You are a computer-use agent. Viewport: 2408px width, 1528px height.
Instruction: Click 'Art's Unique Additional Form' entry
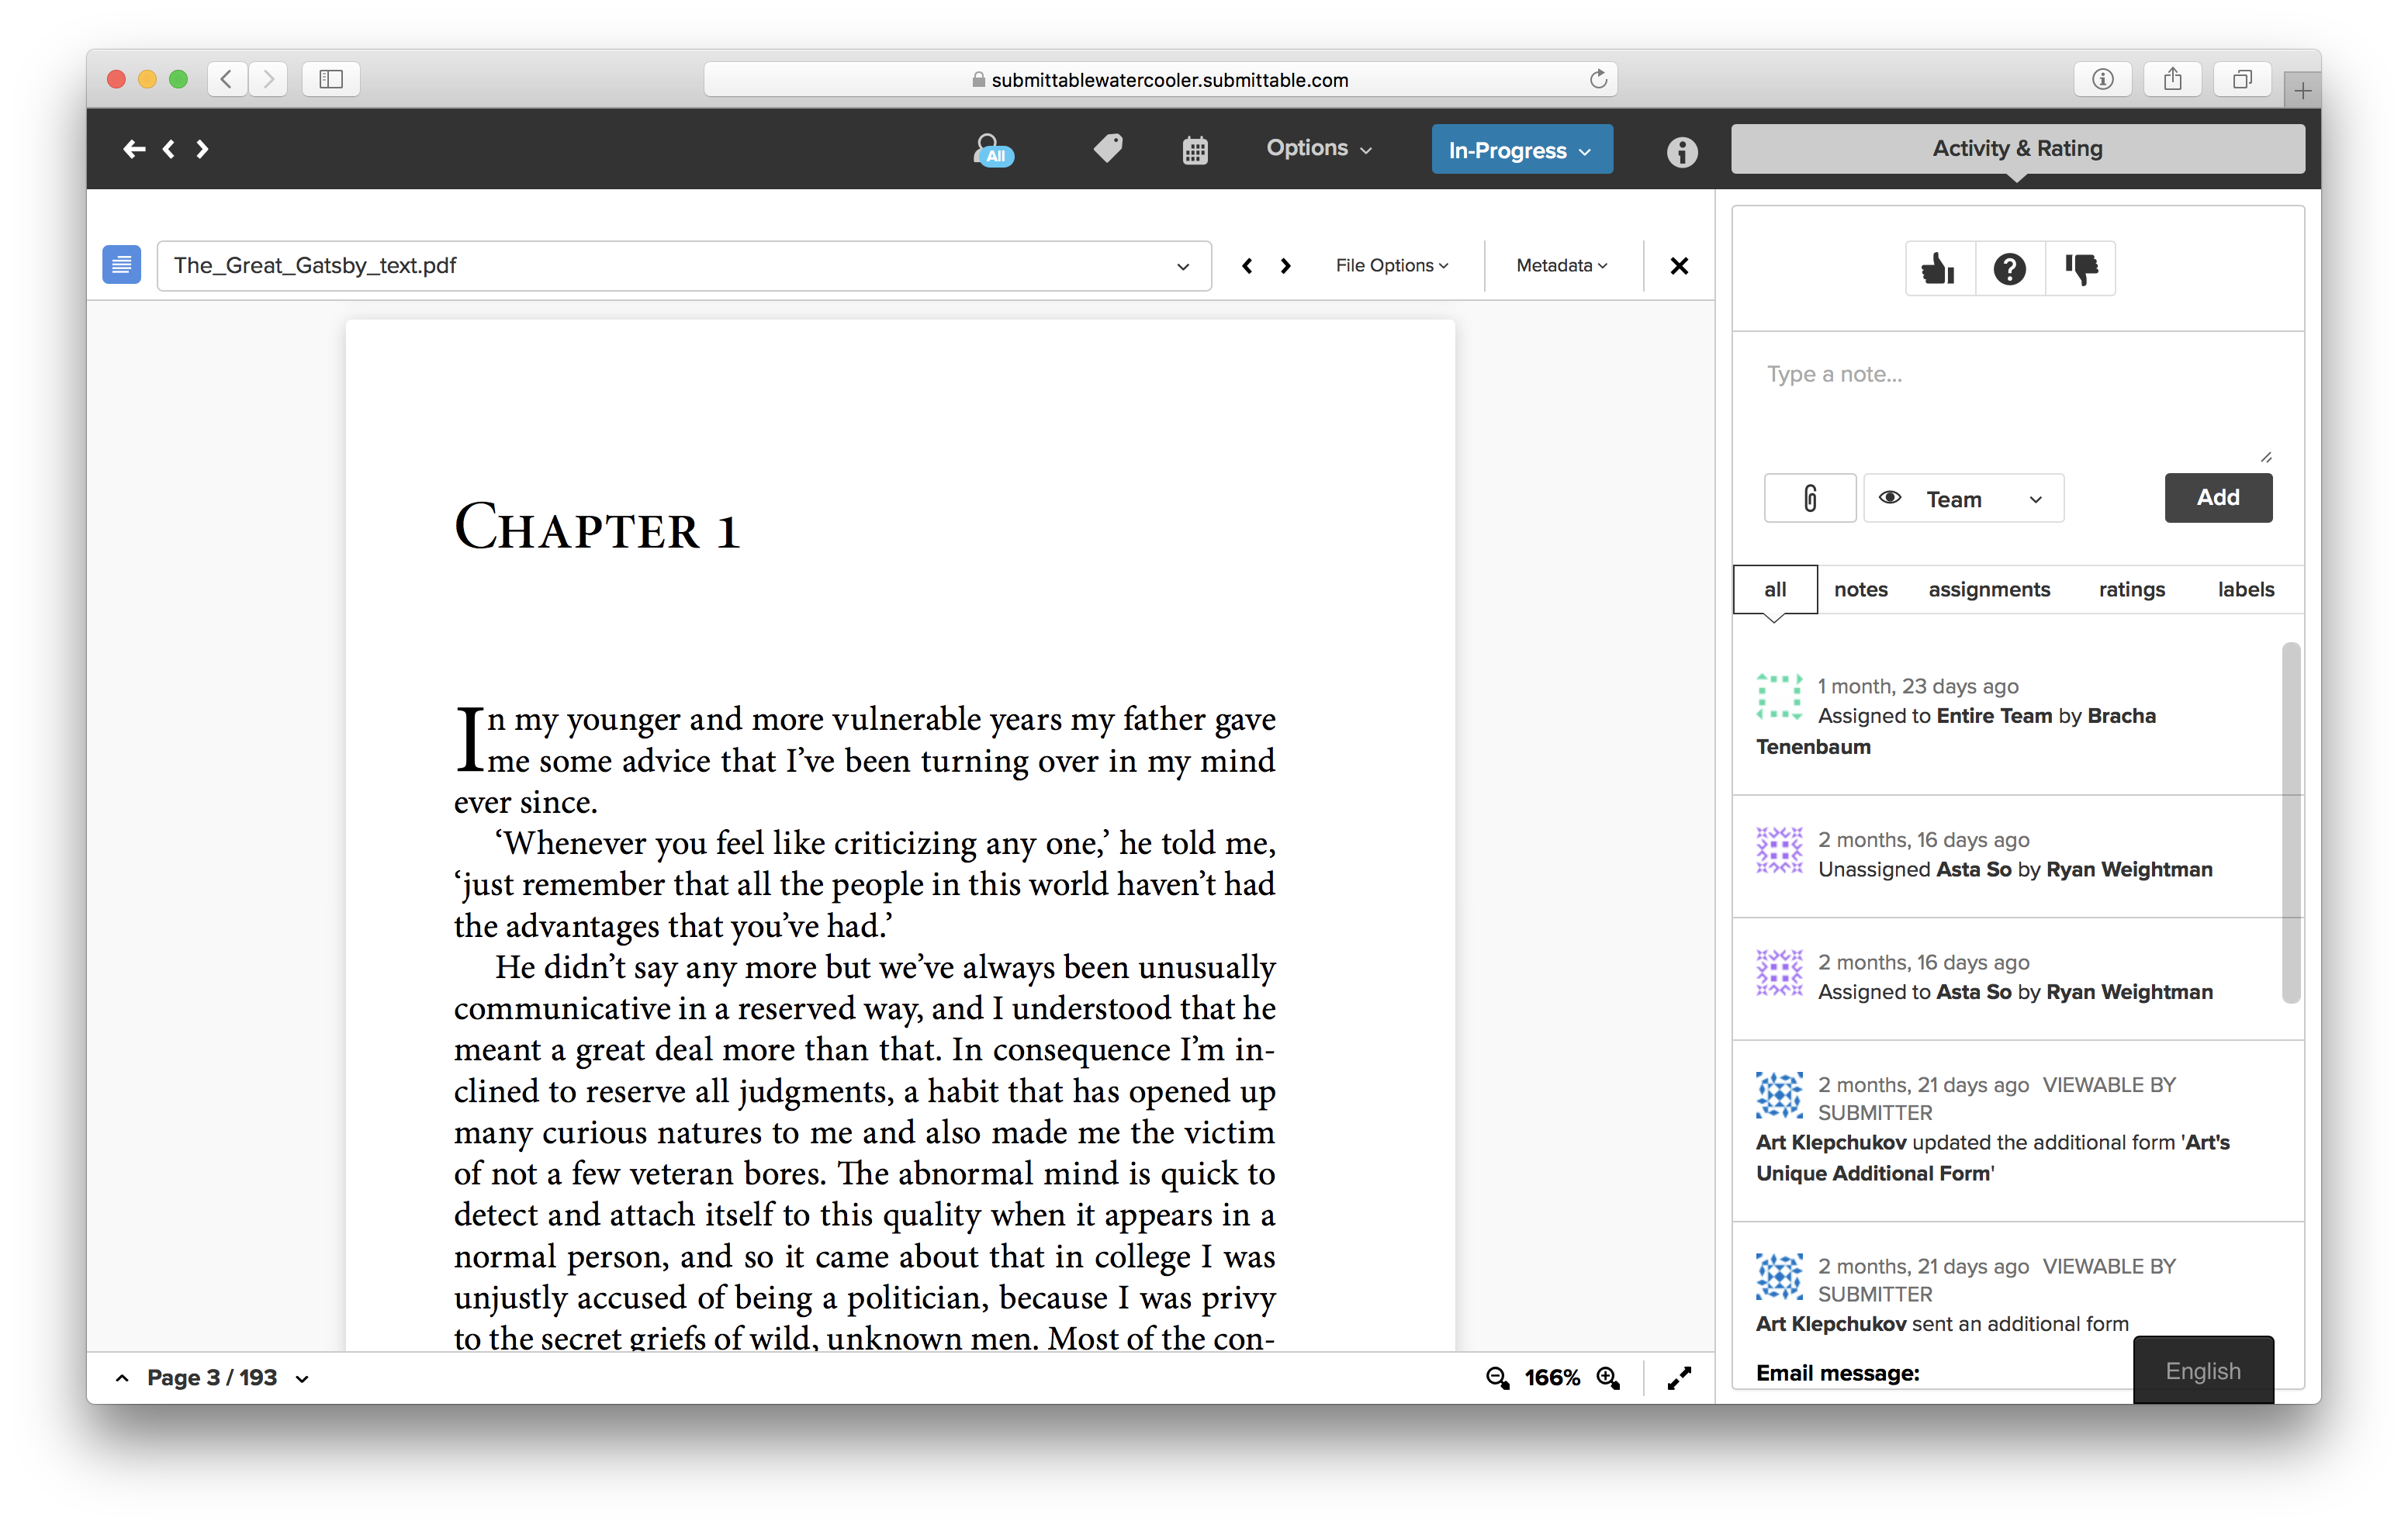click(2017, 1130)
